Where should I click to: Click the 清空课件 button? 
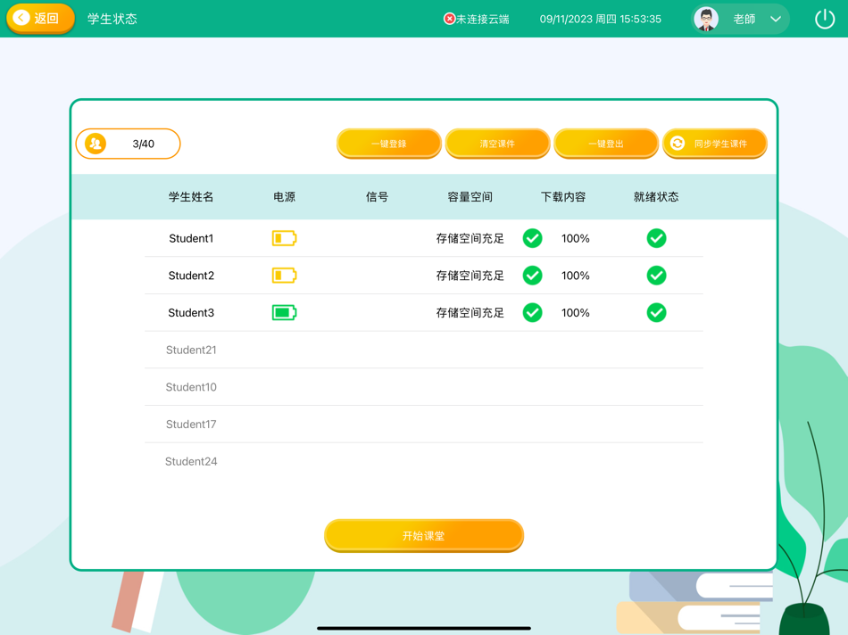pyautogui.click(x=497, y=144)
